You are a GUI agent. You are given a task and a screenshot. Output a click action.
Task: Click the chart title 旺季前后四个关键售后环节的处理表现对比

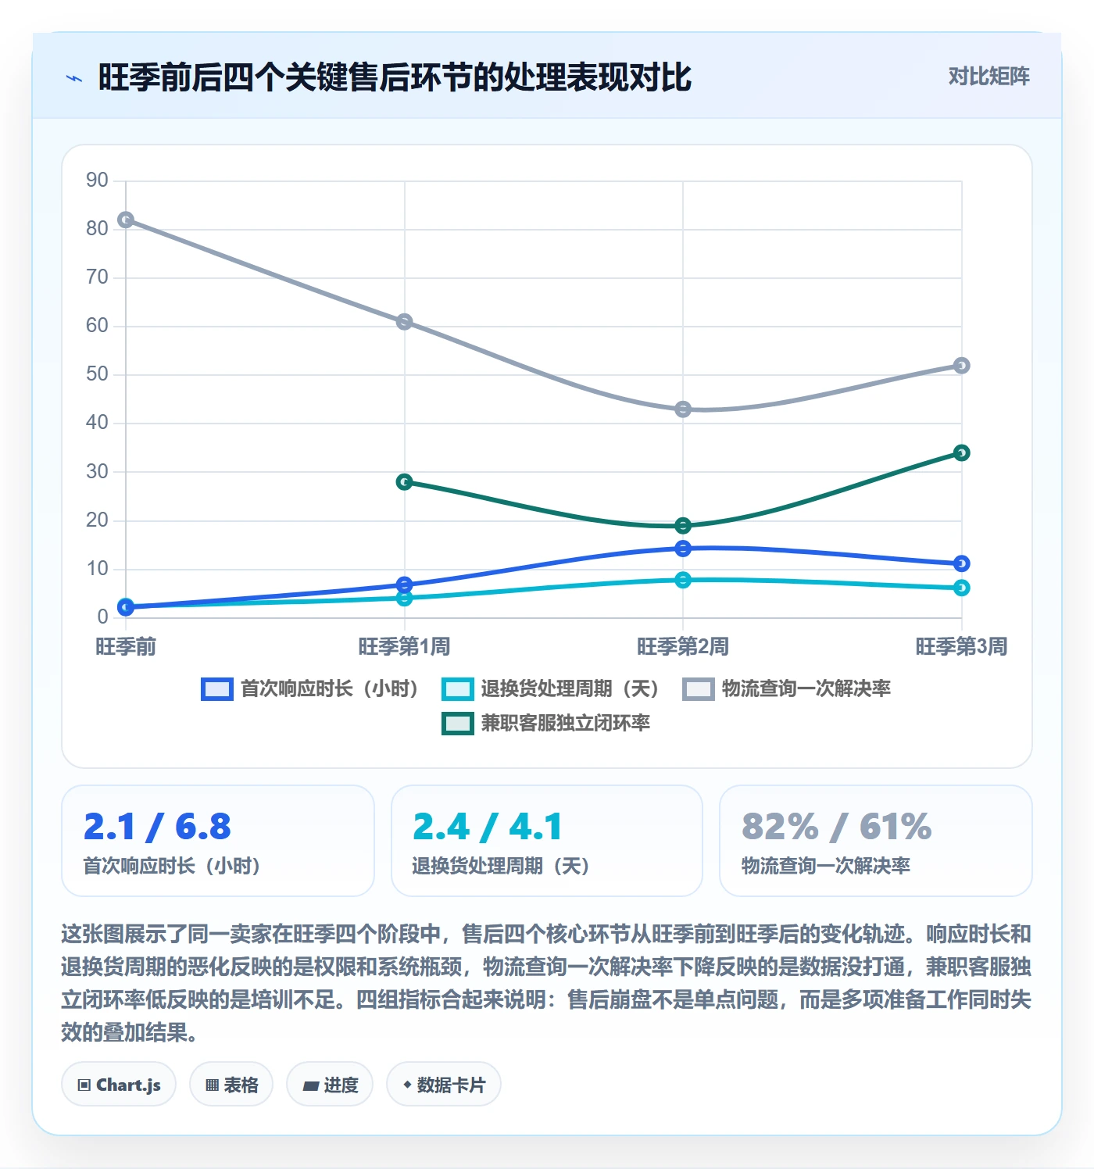point(395,77)
